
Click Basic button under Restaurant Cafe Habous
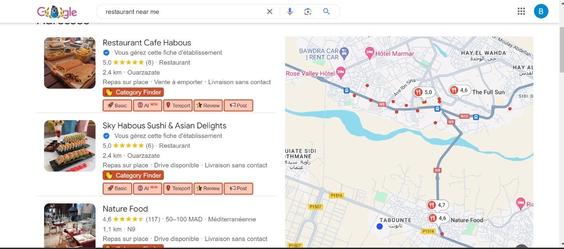[117, 106]
